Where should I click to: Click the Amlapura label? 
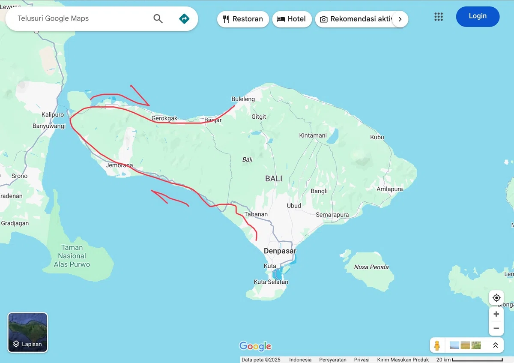(390, 189)
